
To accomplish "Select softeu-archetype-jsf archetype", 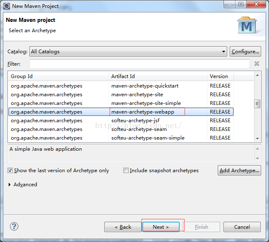I will pos(121,121).
